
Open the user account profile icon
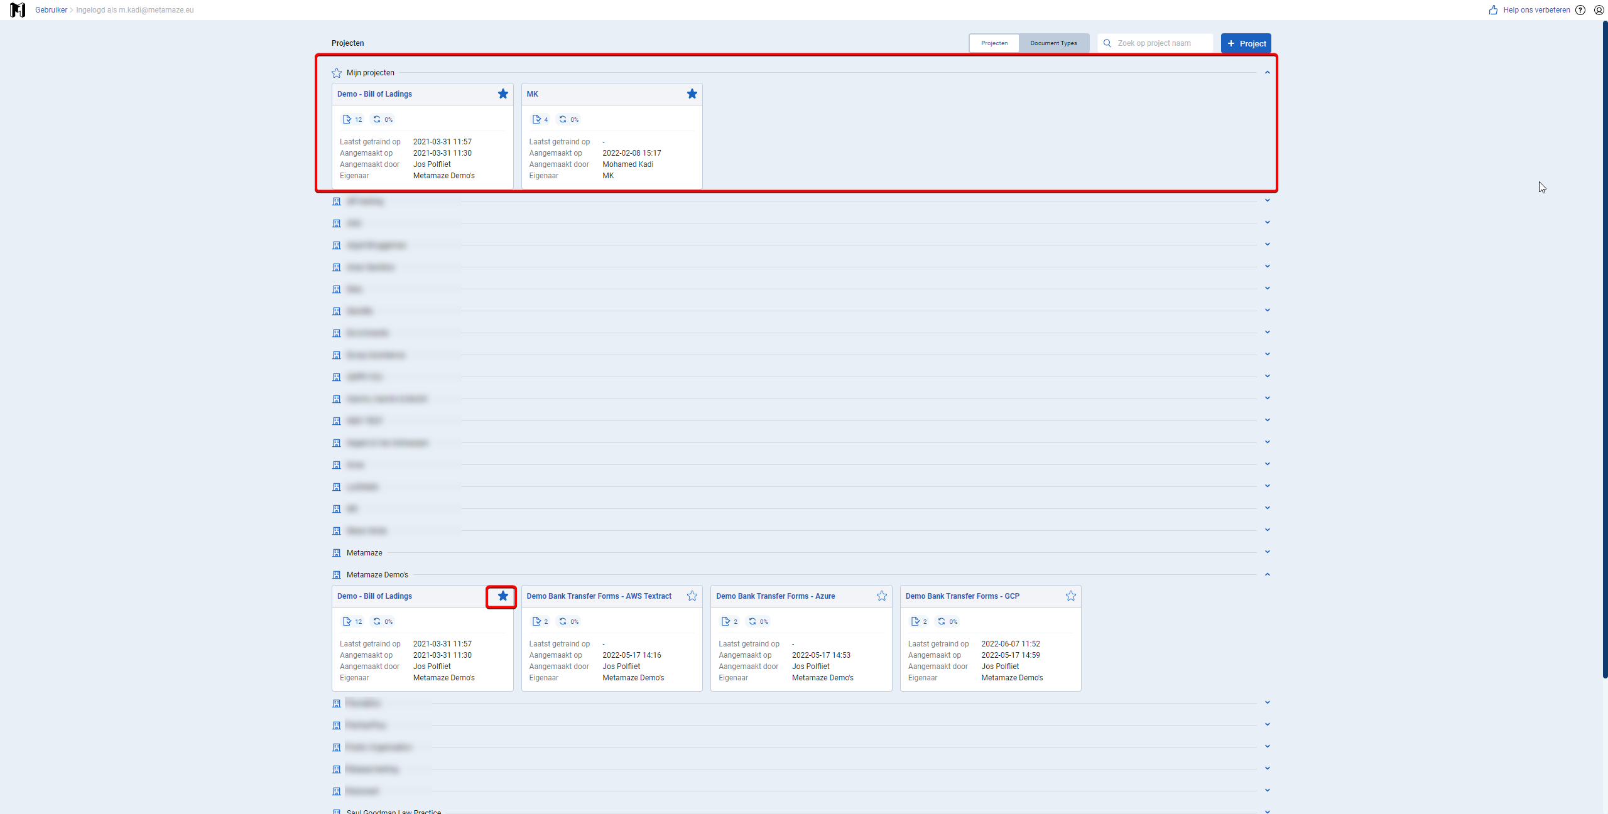tap(1599, 10)
